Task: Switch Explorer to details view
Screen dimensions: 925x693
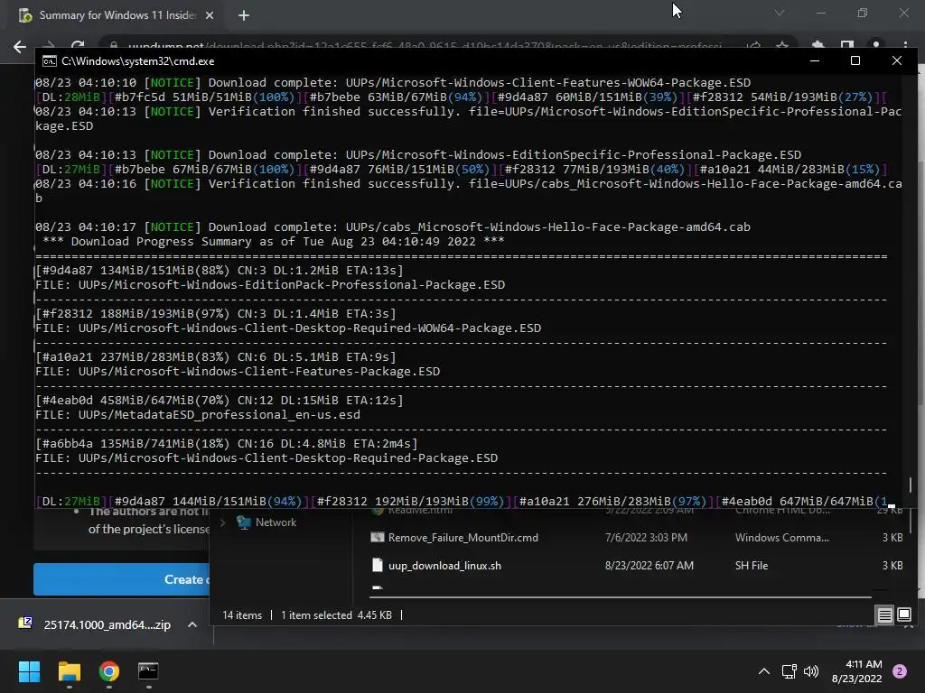Action: pyautogui.click(x=885, y=615)
